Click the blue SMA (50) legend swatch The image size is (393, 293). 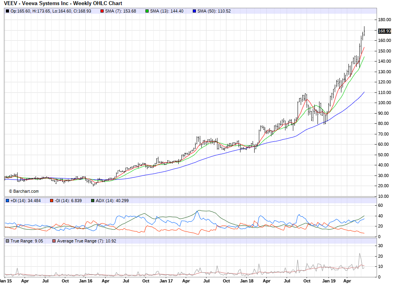click(x=194, y=11)
